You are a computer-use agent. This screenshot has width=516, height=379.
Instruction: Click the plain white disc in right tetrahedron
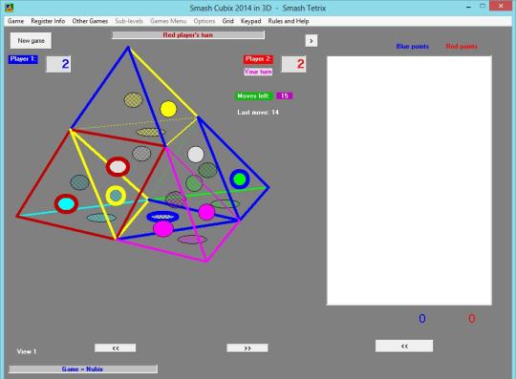tap(196, 155)
